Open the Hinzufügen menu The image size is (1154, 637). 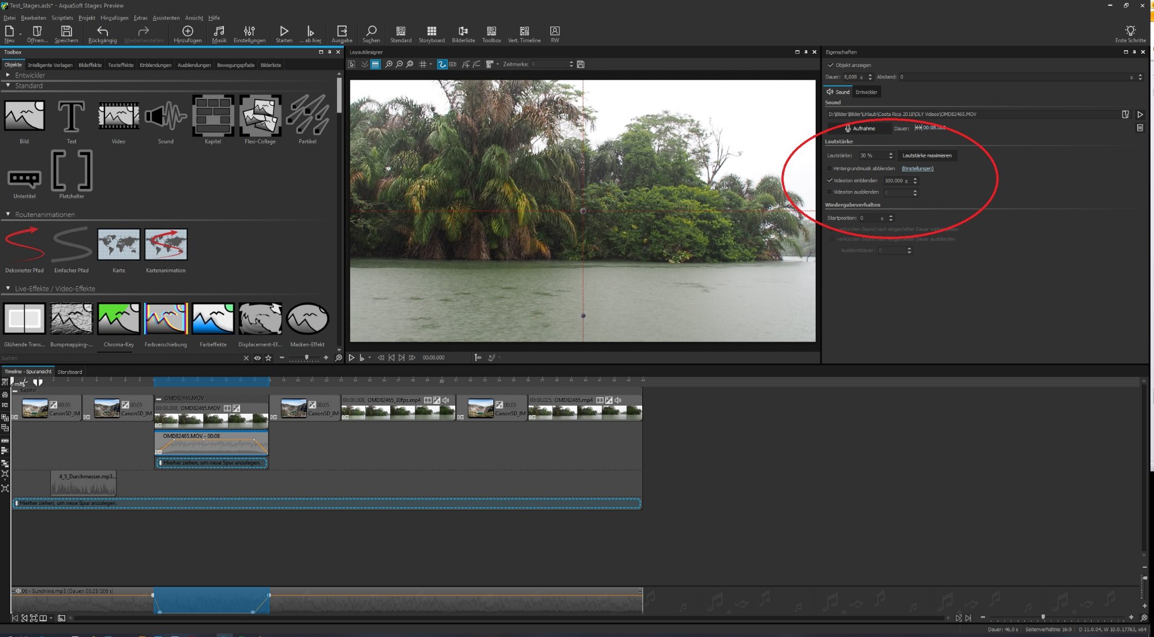coord(114,18)
